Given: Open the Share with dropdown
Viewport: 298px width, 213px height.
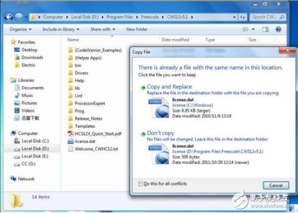Looking at the screenshot, I should click(x=102, y=29).
